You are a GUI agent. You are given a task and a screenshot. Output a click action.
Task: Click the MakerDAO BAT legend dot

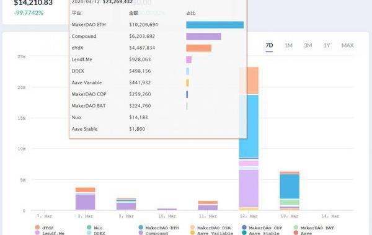[296, 228]
